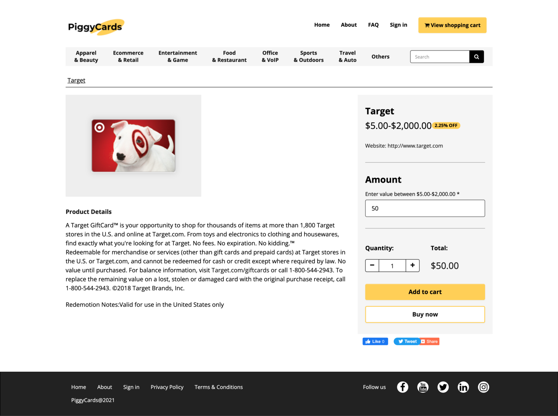Click the Facebook Like button

(x=375, y=341)
